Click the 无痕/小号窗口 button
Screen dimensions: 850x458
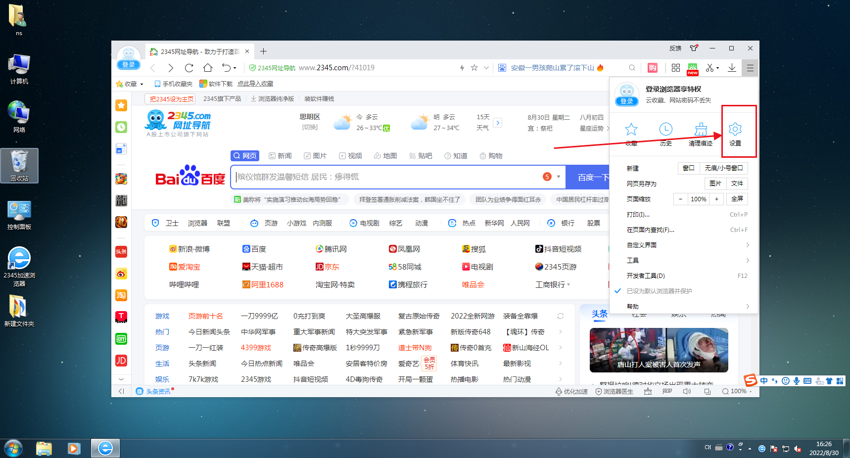723,168
